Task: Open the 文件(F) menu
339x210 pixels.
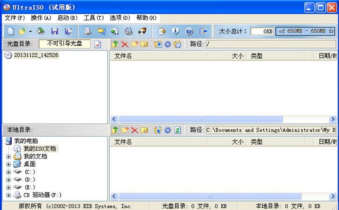Action: click(14, 18)
